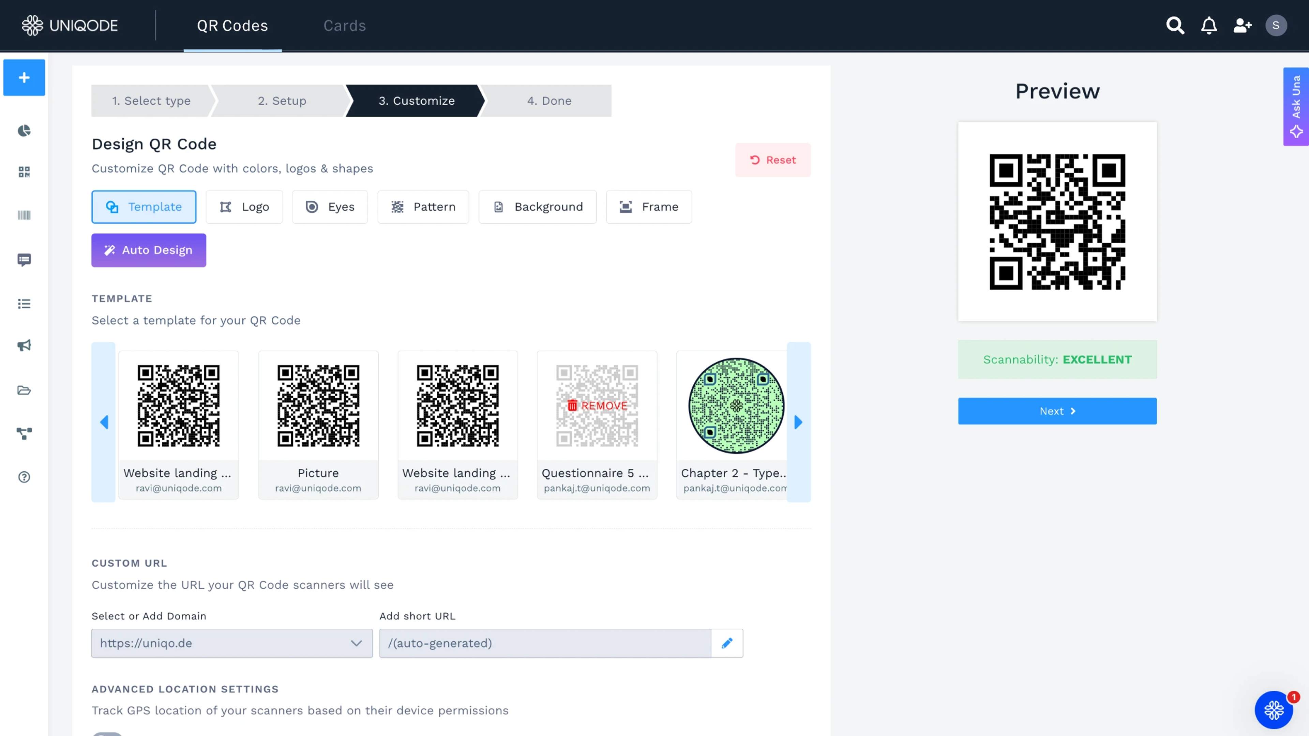
Task: Select the Frame design option
Action: pyautogui.click(x=649, y=207)
